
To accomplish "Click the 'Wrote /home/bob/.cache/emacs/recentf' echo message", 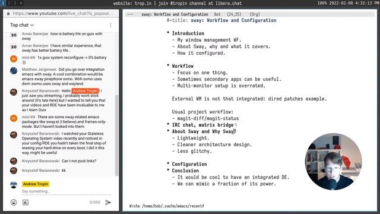I will (167, 206).
